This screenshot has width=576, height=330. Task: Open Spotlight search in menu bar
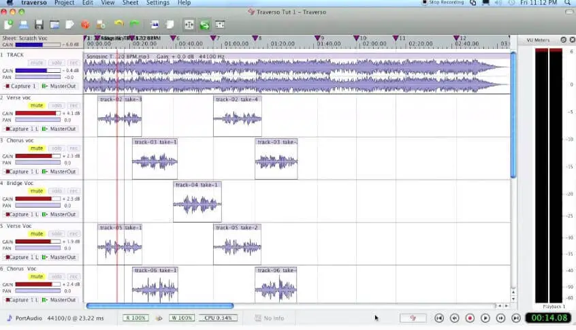[x=568, y=3]
